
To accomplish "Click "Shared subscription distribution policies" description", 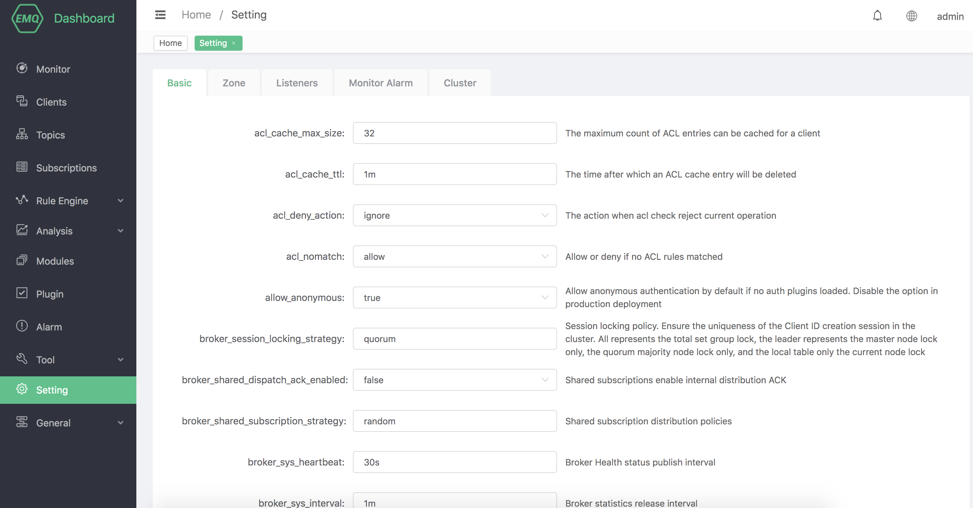I will click(648, 421).
